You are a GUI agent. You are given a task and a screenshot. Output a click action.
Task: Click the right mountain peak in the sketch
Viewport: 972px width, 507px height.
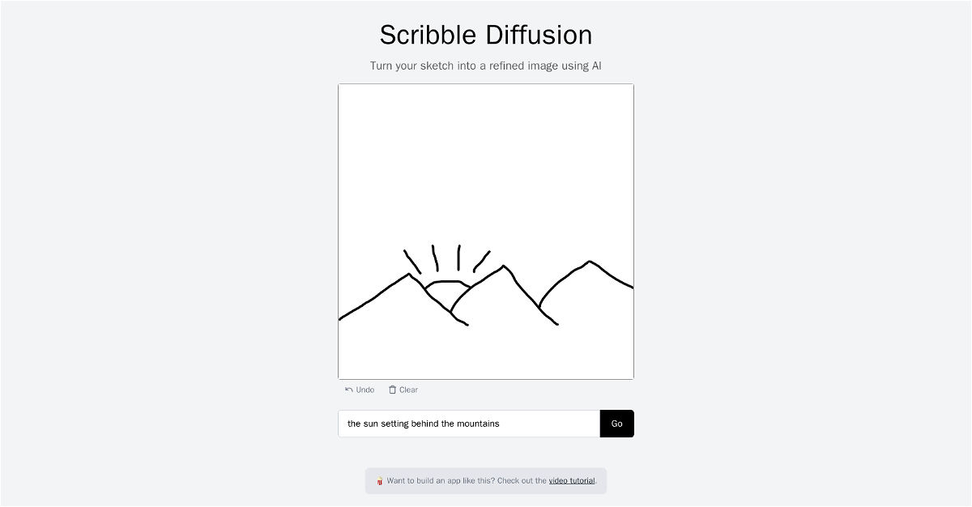coord(589,262)
